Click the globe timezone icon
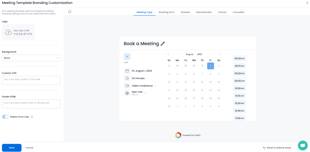This screenshot has height=152, width=310. tap(127, 93)
